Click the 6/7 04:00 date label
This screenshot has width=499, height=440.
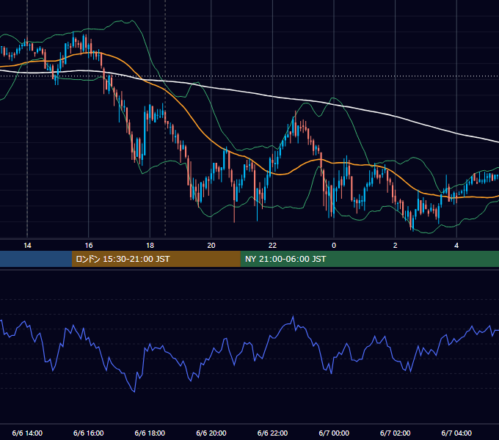coord(456,433)
